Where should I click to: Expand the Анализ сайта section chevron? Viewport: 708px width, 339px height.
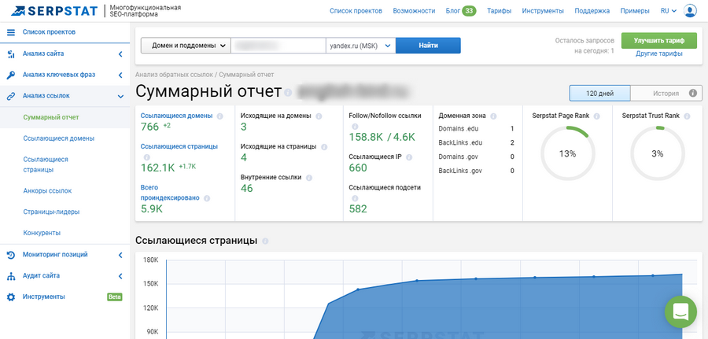pyautogui.click(x=120, y=54)
